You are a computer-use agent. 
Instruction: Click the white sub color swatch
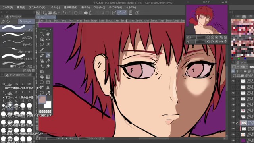(x=48, y=105)
